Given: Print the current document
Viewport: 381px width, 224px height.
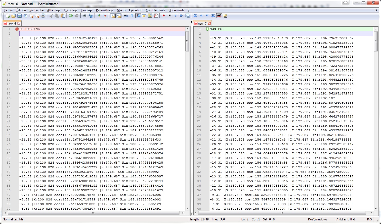Looking at the screenshot, I should 43,16.
